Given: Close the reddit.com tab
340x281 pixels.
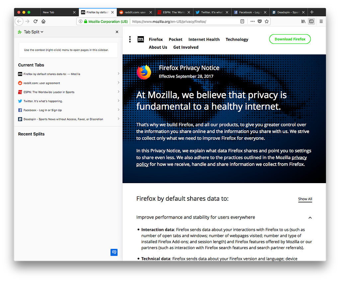Looking at the screenshot, I should pos(151,12).
